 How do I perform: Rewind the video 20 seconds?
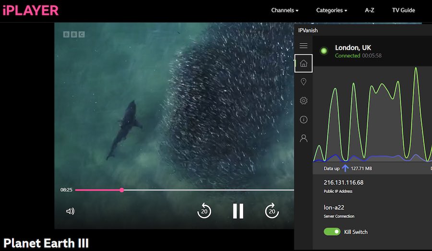[204, 211]
